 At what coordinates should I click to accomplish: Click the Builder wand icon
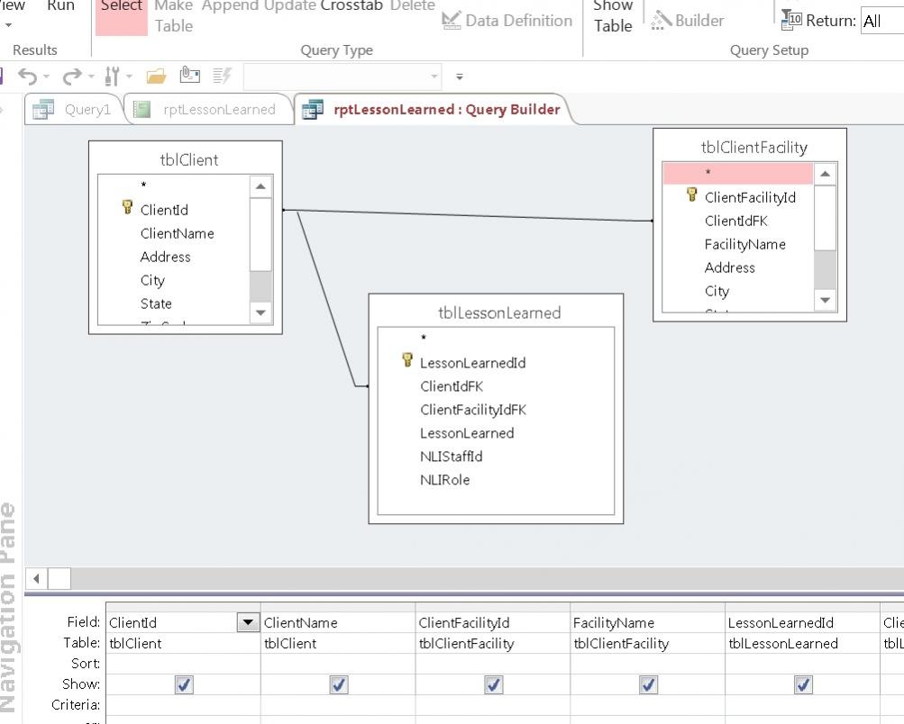coord(661,20)
